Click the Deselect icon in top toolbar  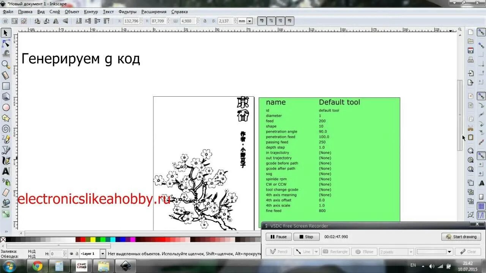[x=24, y=21]
